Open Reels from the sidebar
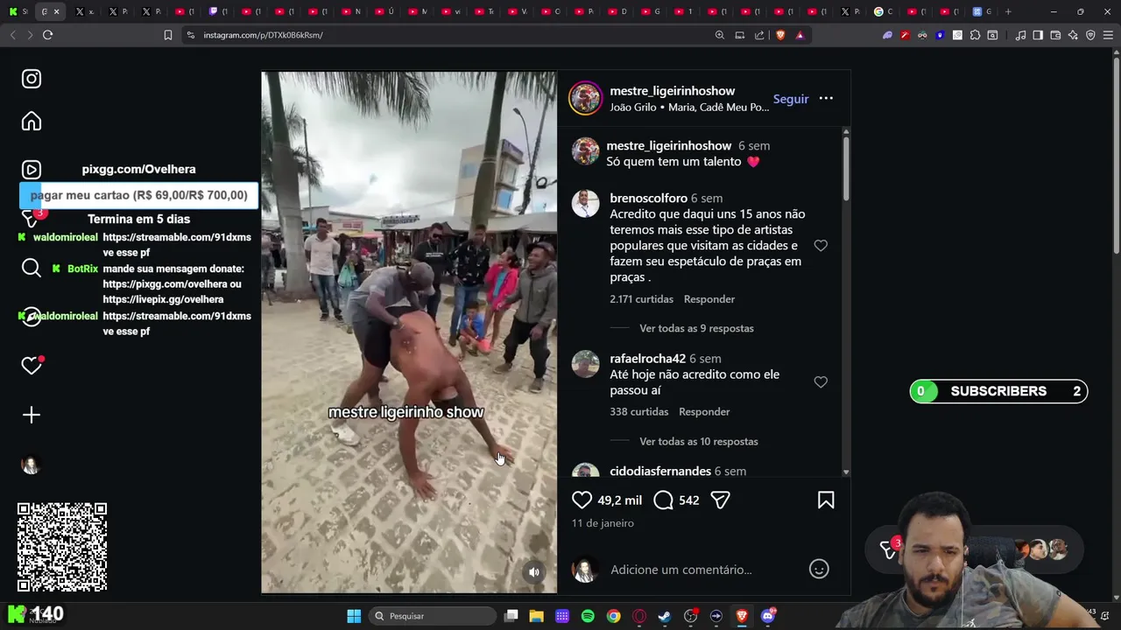Viewport: 1121px width, 630px height. 32,170
